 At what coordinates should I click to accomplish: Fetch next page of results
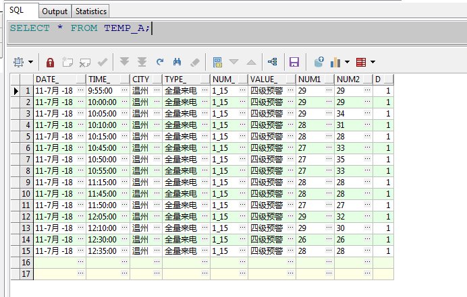pyautogui.click(x=125, y=62)
